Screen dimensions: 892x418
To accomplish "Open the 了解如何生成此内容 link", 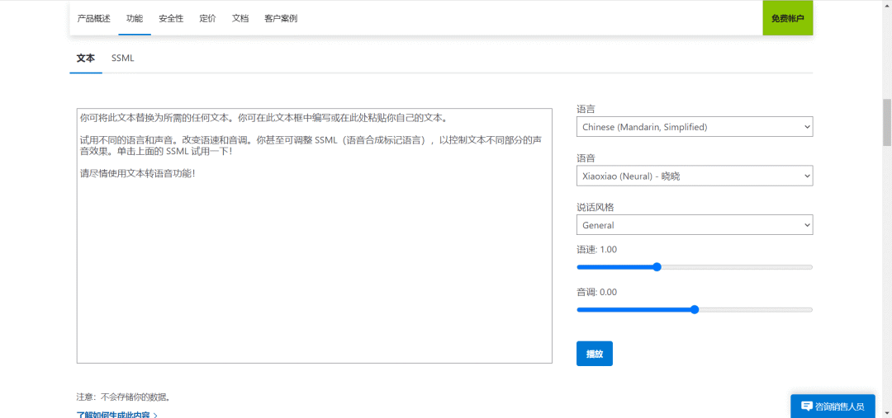I will 116,415.
